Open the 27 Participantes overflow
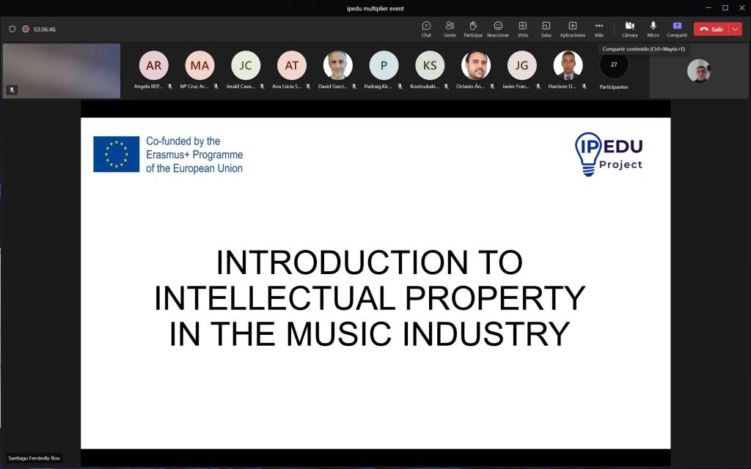The width and height of the screenshot is (751, 469). coord(614,66)
